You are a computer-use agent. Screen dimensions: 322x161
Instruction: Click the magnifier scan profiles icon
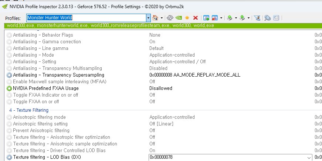click(x=267, y=18)
